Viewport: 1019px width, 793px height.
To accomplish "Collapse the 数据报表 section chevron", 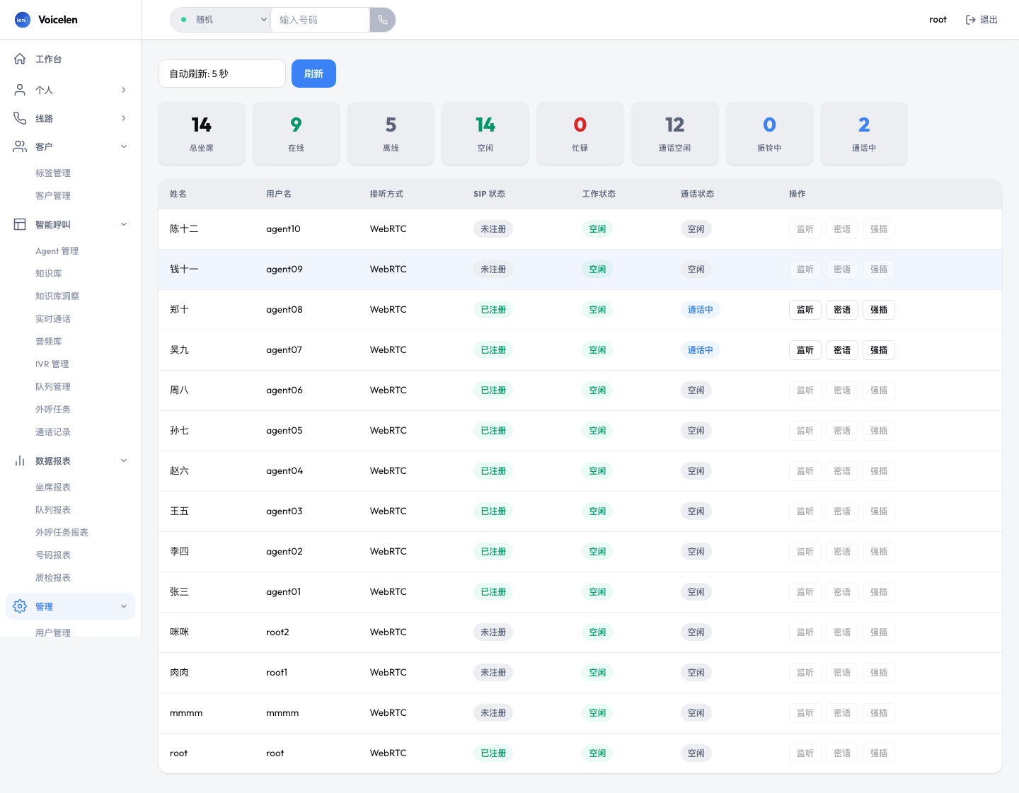I will point(124,461).
